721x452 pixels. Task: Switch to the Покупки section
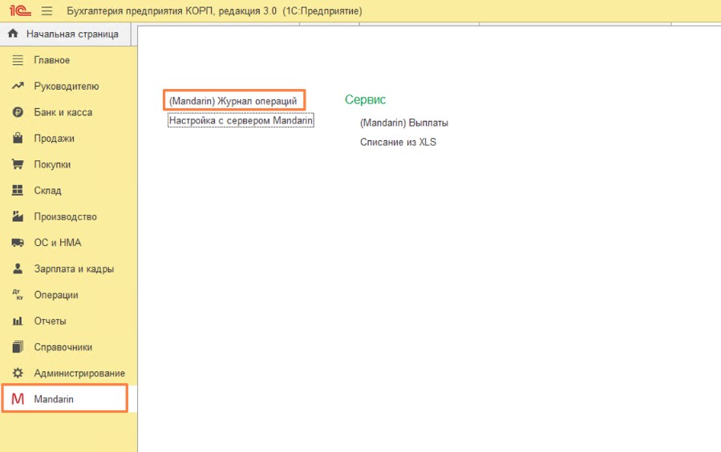point(52,164)
